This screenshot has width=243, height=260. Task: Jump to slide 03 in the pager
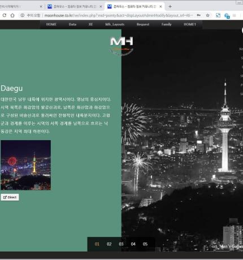[121, 244]
